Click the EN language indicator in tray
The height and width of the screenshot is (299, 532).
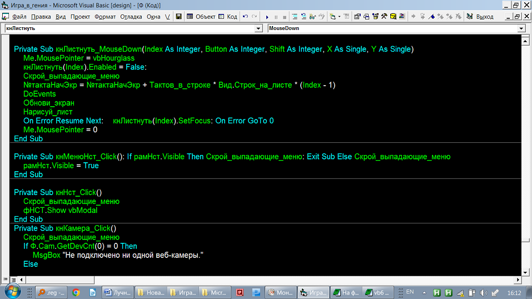(410, 292)
